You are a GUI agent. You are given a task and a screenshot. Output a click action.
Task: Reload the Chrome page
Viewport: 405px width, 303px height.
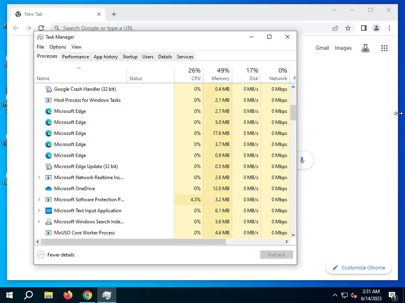tap(41, 28)
